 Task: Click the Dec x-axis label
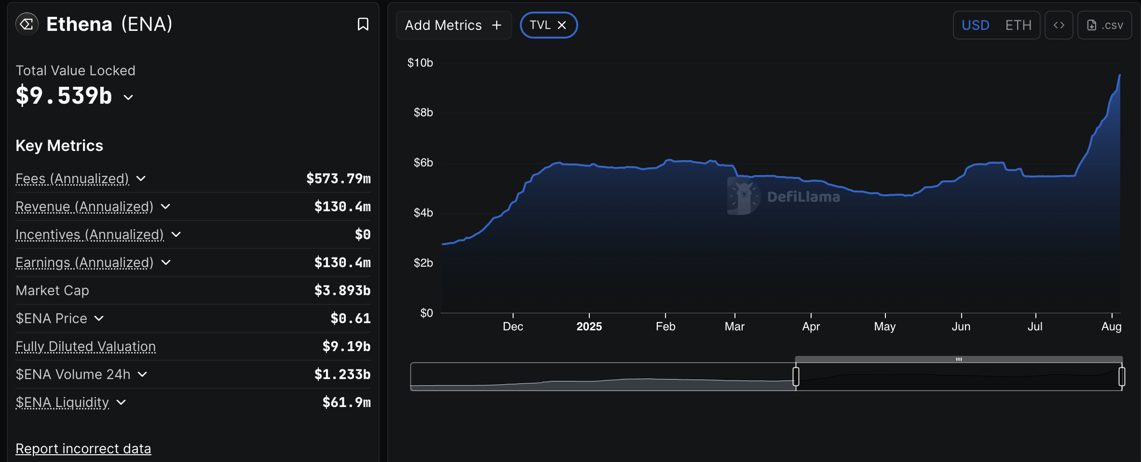[513, 326]
